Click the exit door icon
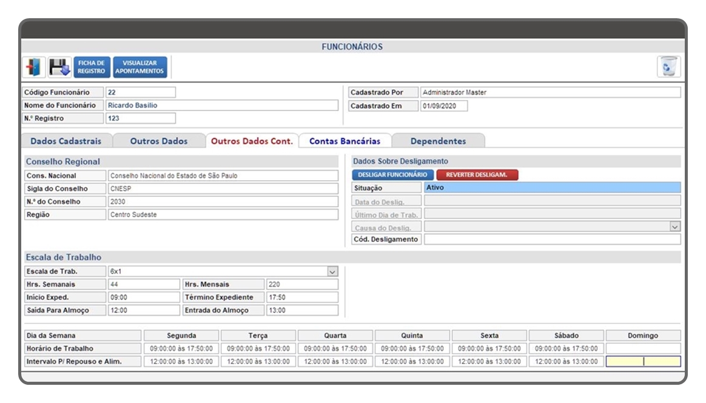706x403 pixels. (x=34, y=67)
